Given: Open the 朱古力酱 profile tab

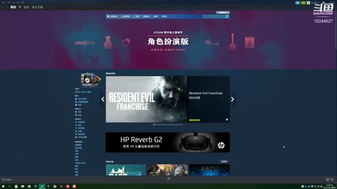Looking at the screenshot, I should 37,7.
